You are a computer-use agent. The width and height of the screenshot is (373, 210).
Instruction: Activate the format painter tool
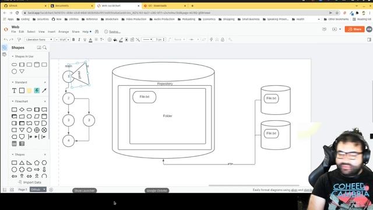click(x=19, y=40)
